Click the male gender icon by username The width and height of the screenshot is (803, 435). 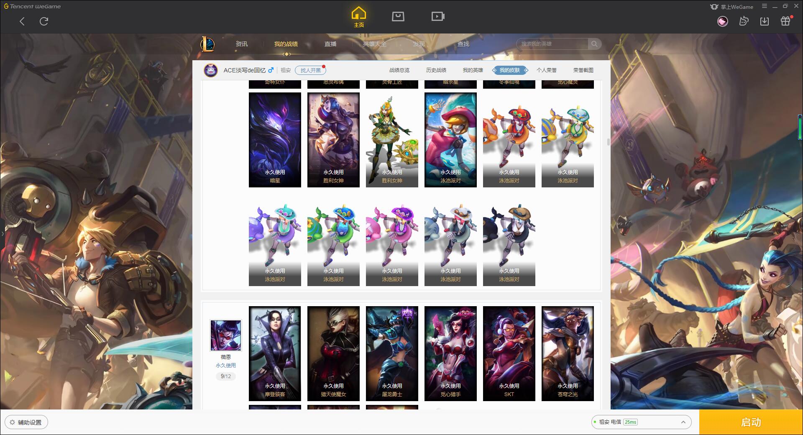(271, 70)
